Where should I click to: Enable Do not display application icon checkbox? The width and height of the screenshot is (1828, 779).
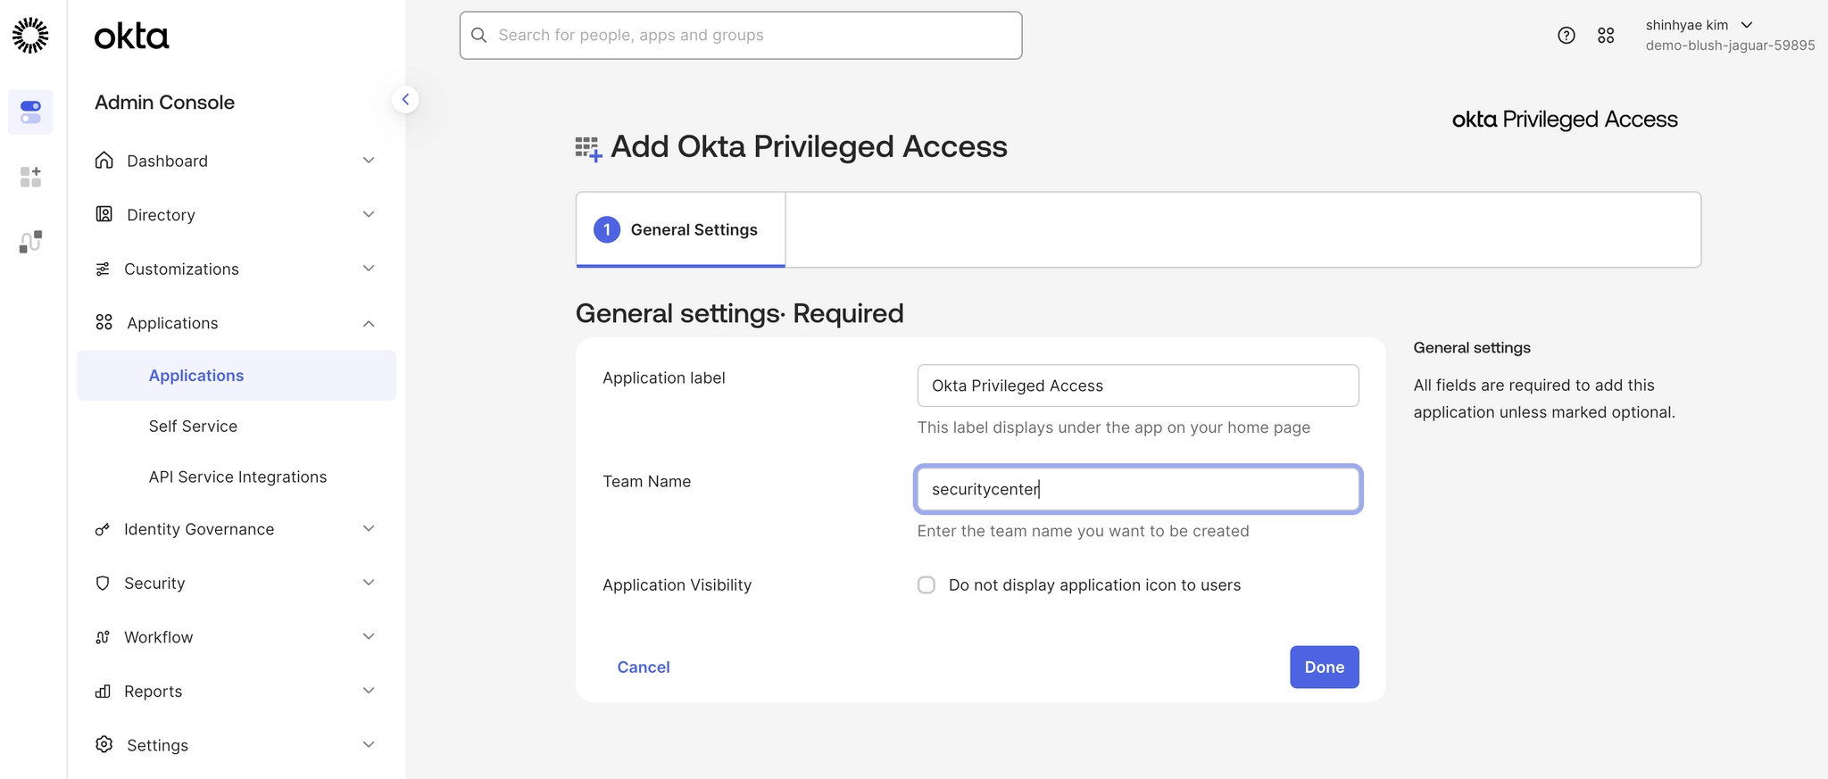(x=926, y=584)
